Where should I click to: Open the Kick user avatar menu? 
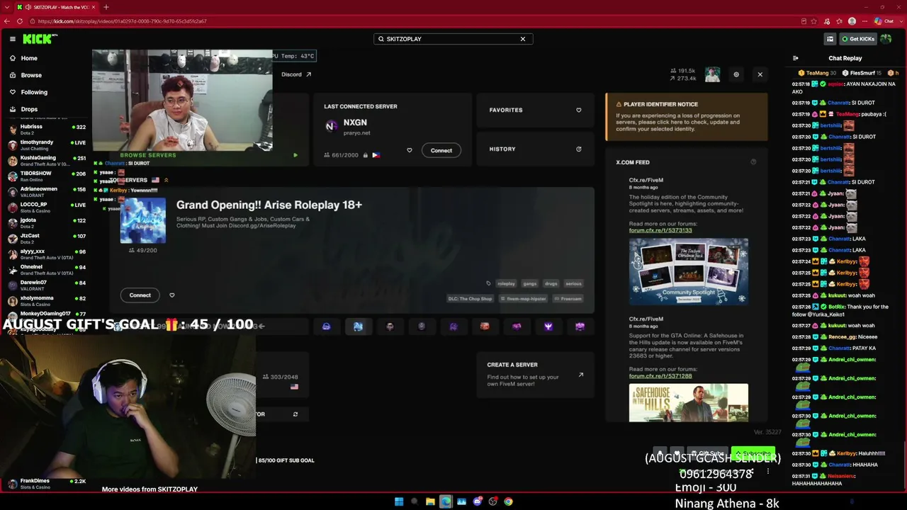[x=886, y=39]
